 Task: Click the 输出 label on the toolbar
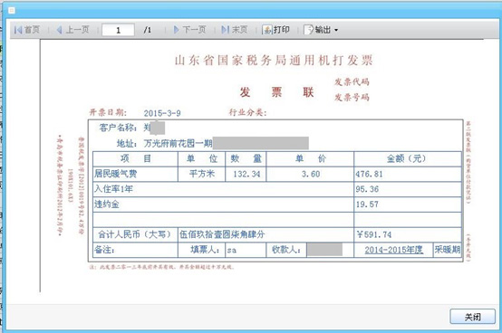[323, 30]
